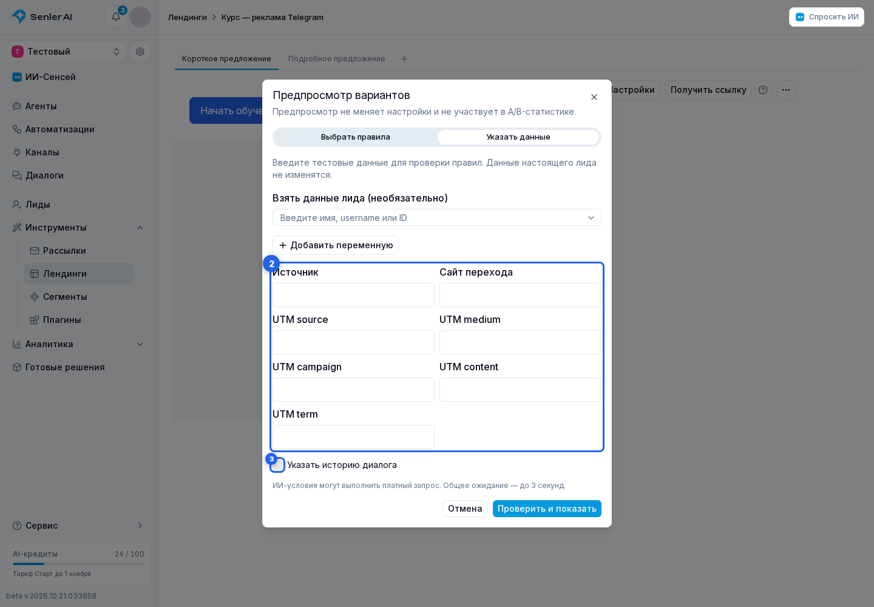This screenshot has width=874, height=607.
Task: Switch to Короткое предложение tab
Action: (x=226, y=59)
